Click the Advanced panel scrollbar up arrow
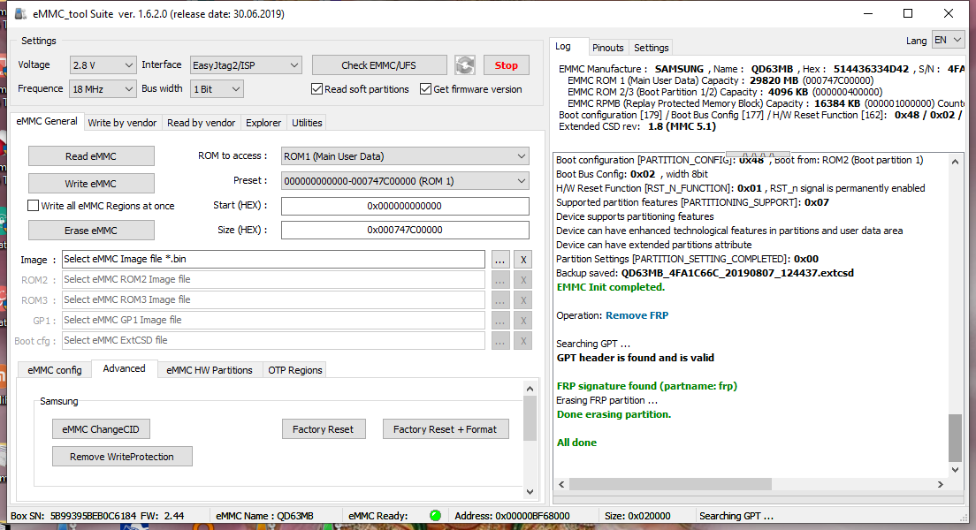 pos(530,389)
